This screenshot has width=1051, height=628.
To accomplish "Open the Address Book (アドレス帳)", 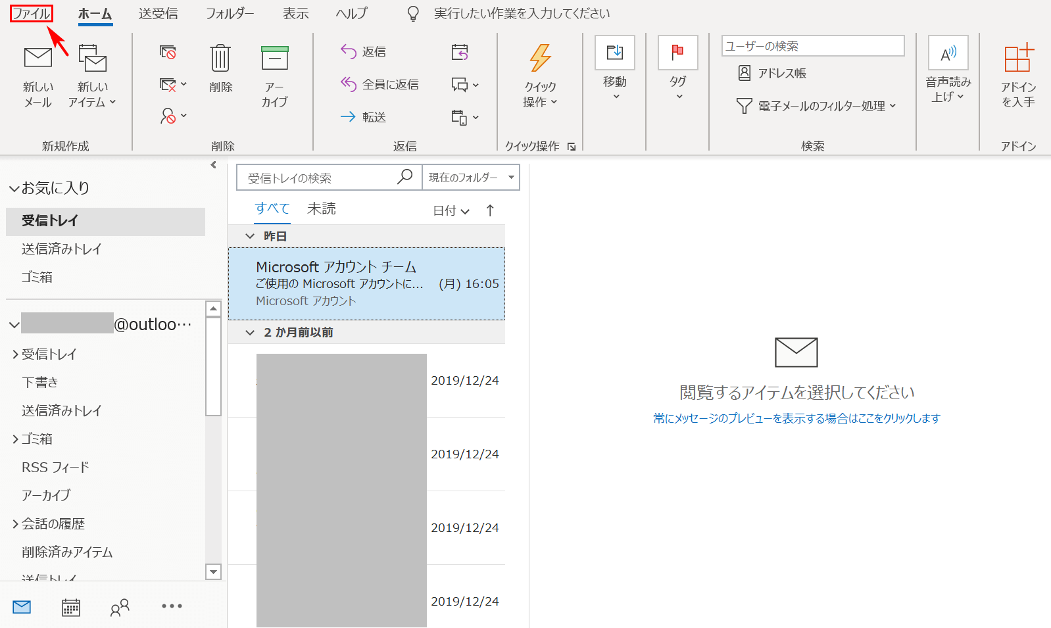I will click(x=772, y=73).
